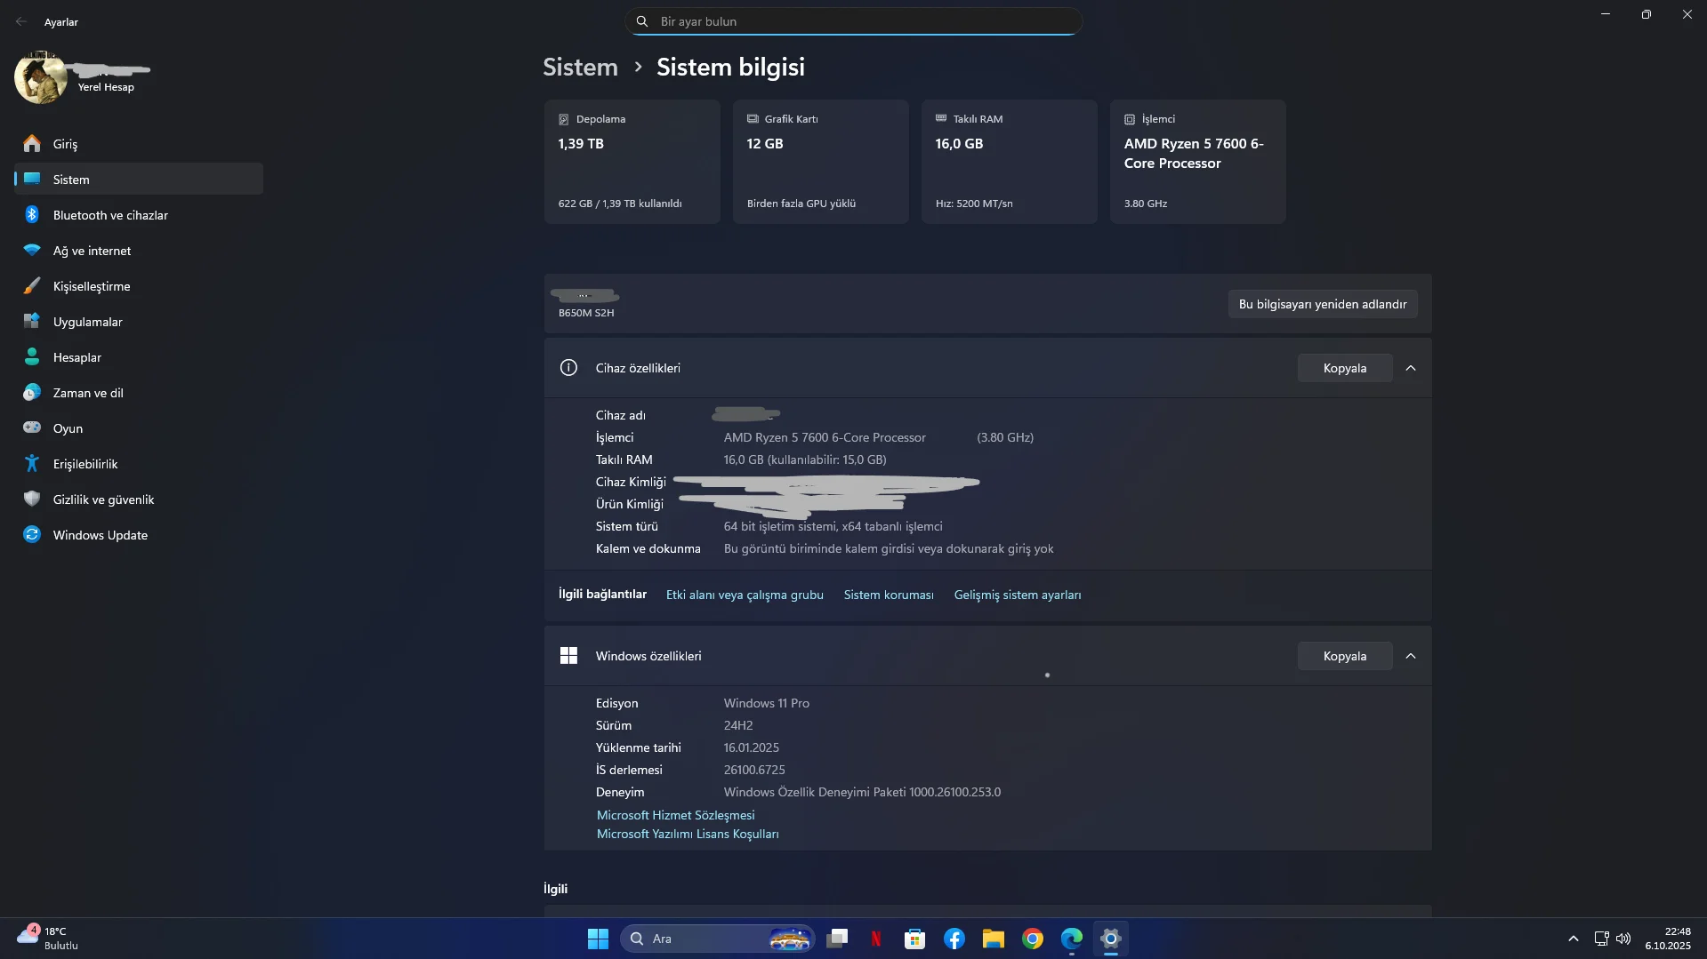Collapse the Windows özellikleri section
The height and width of the screenshot is (959, 1707).
tap(1411, 656)
